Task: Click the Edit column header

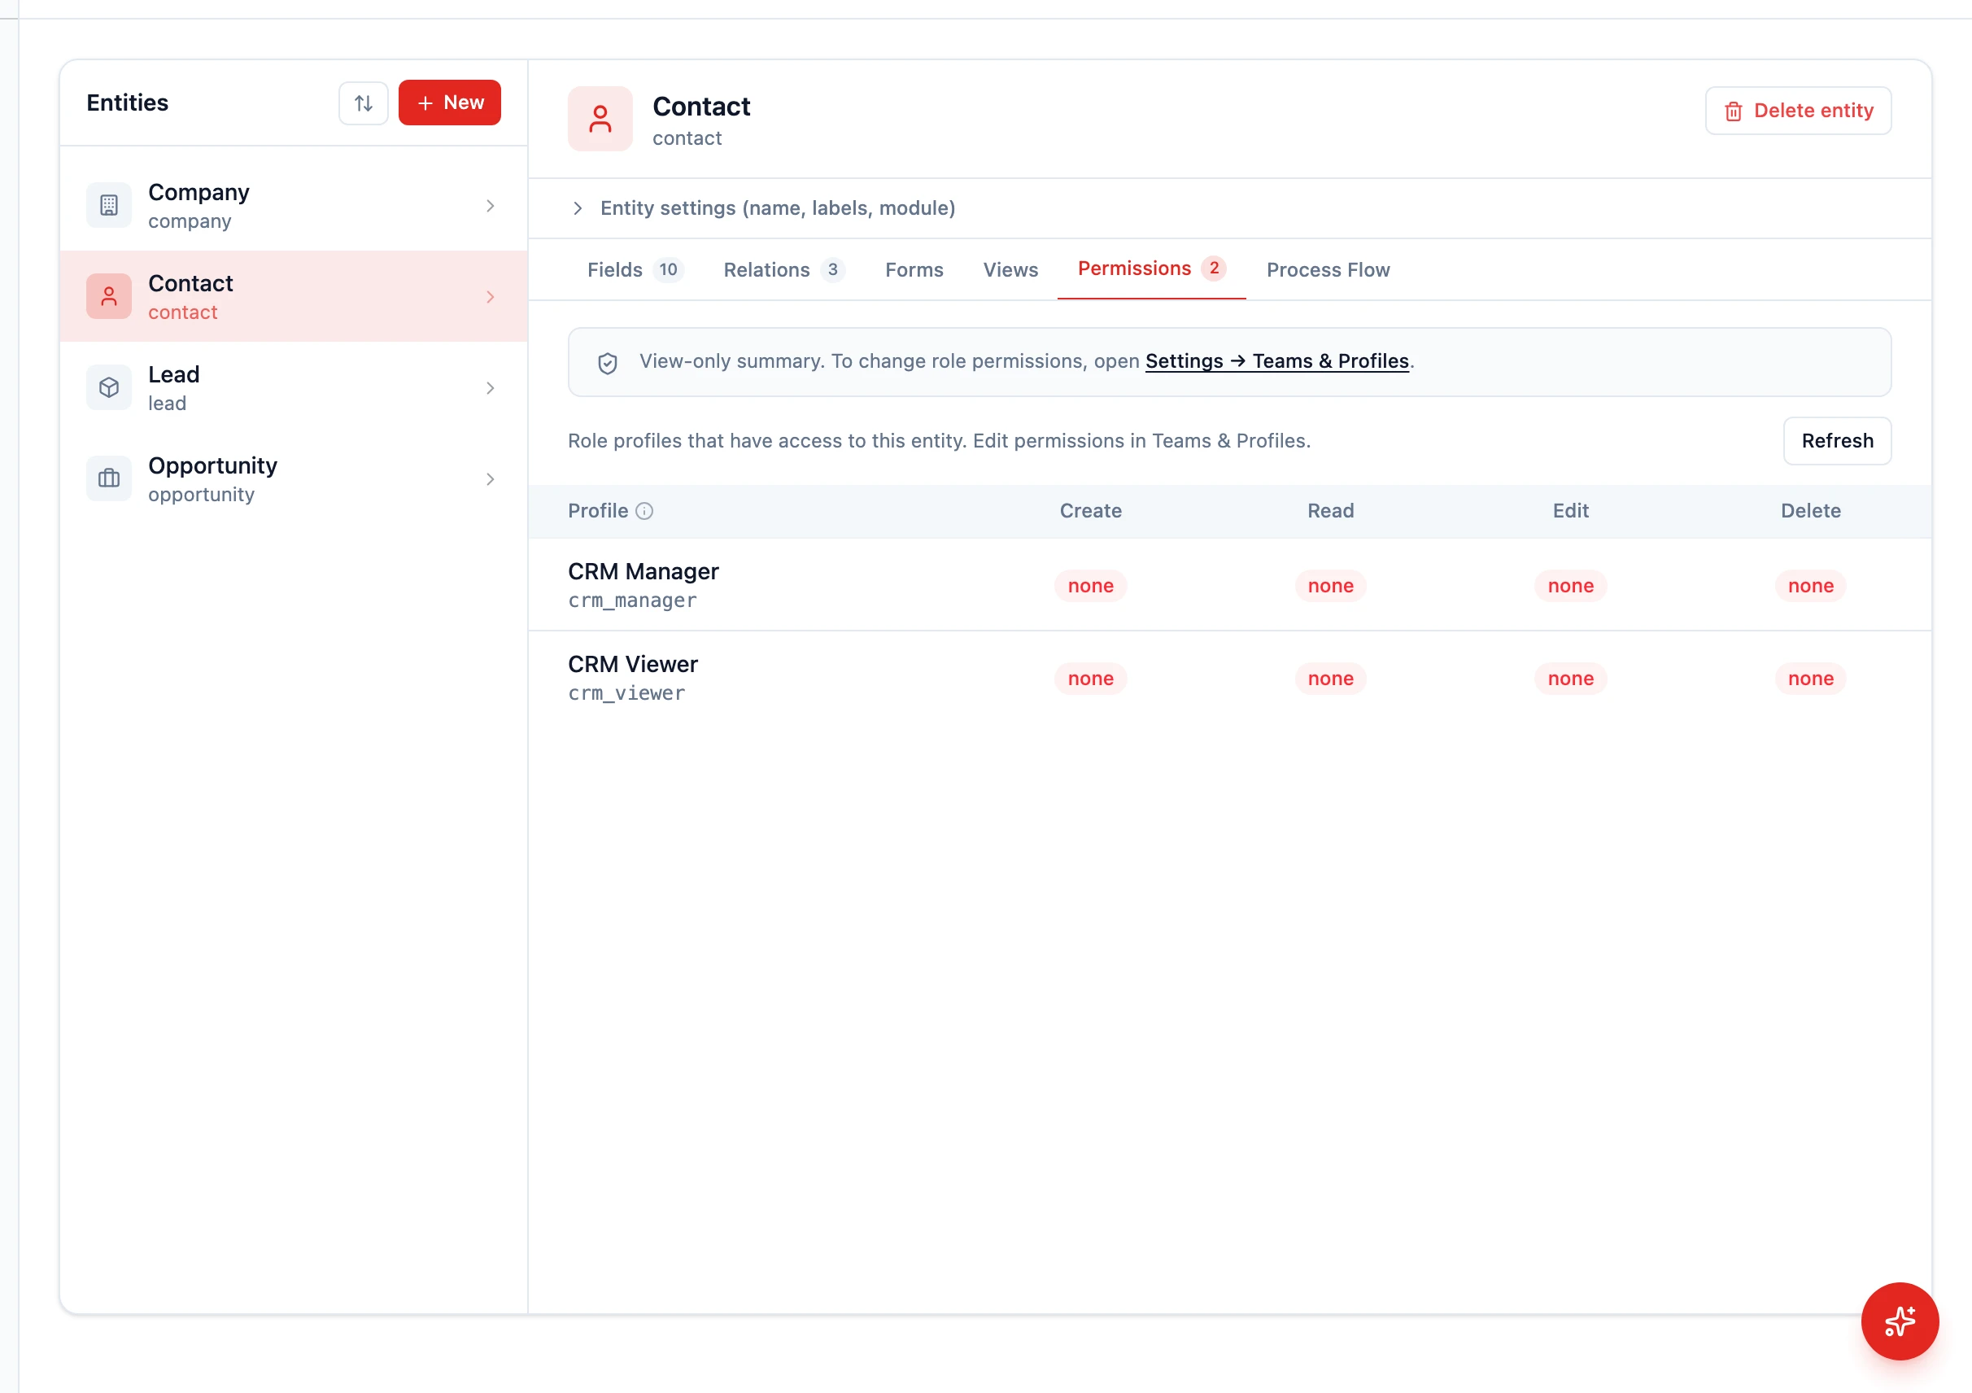Action: pyautogui.click(x=1571, y=511)
